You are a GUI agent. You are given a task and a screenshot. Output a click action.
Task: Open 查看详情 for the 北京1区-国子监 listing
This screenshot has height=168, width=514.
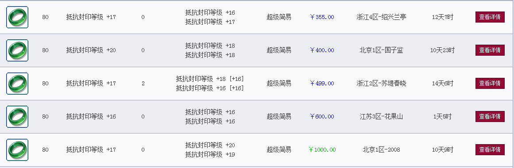click(x=490, y=50)
